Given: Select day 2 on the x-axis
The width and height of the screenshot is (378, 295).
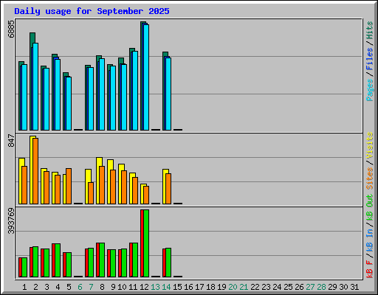Looking at the screenshot, I should 35,287.
